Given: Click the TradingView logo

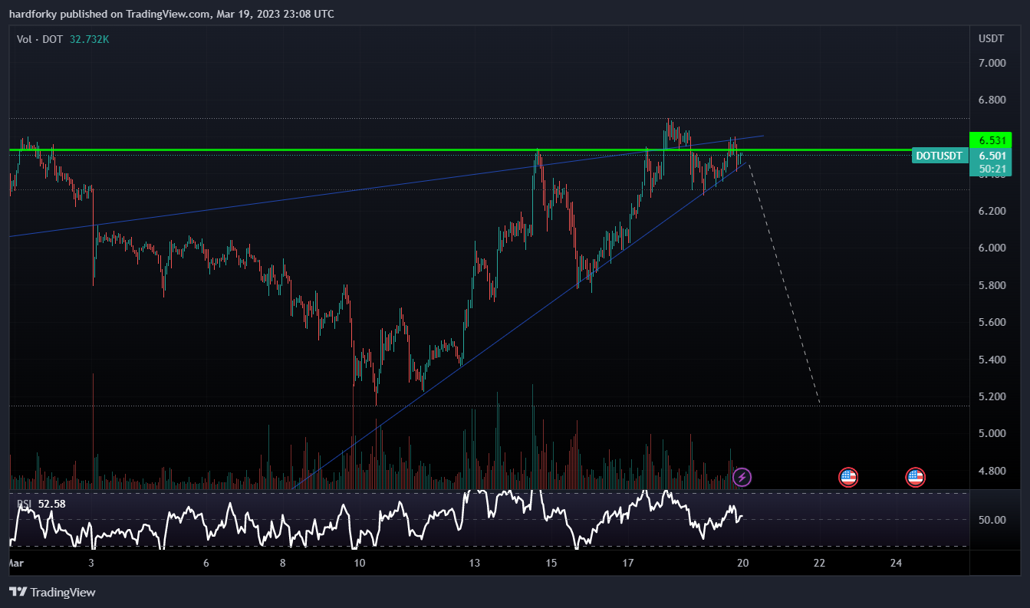Looking at the screenshot, I should 52,592.
